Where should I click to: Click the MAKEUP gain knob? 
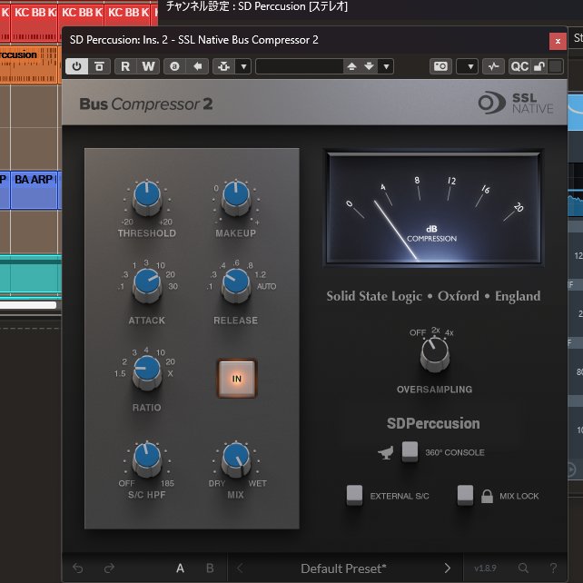(236, 197)
